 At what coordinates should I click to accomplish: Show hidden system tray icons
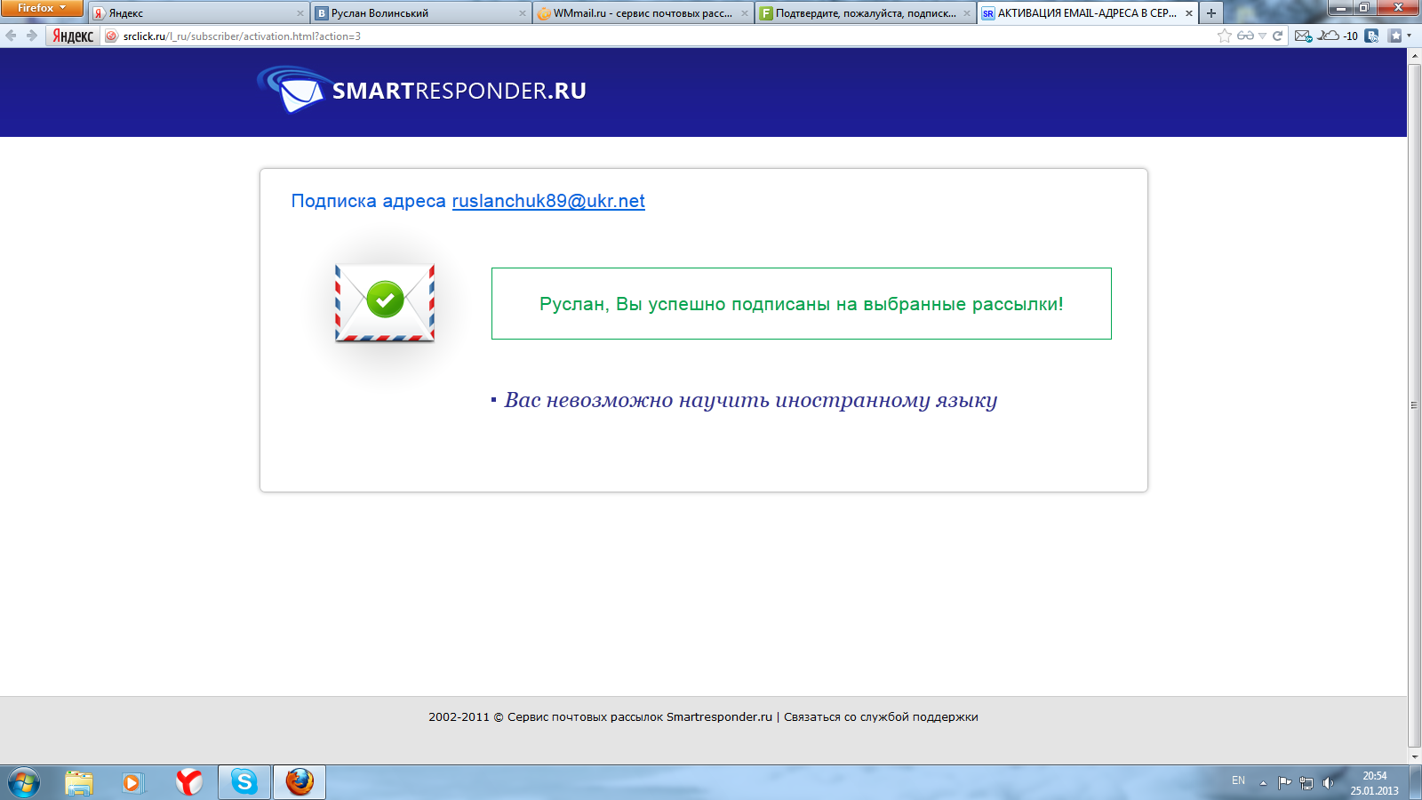click(x=1263, y=783)
